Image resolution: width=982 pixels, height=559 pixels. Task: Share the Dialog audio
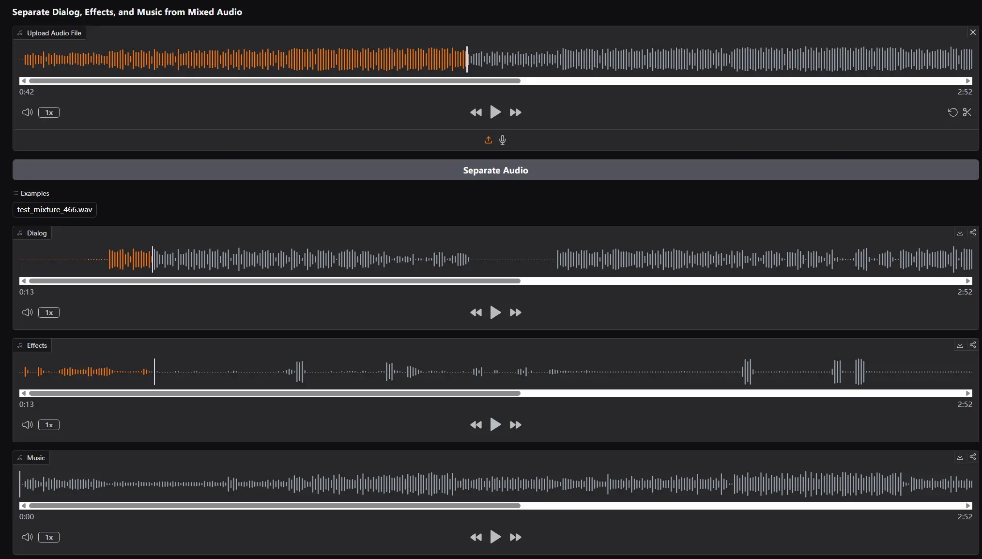[x=972, y=233]
